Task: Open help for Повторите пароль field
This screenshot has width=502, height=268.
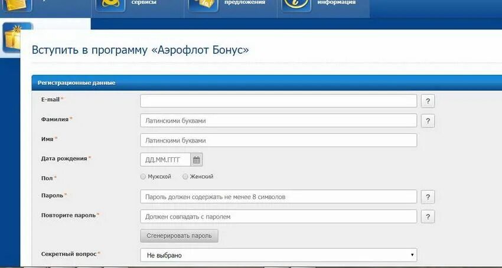Action: (x=428, y=217)
